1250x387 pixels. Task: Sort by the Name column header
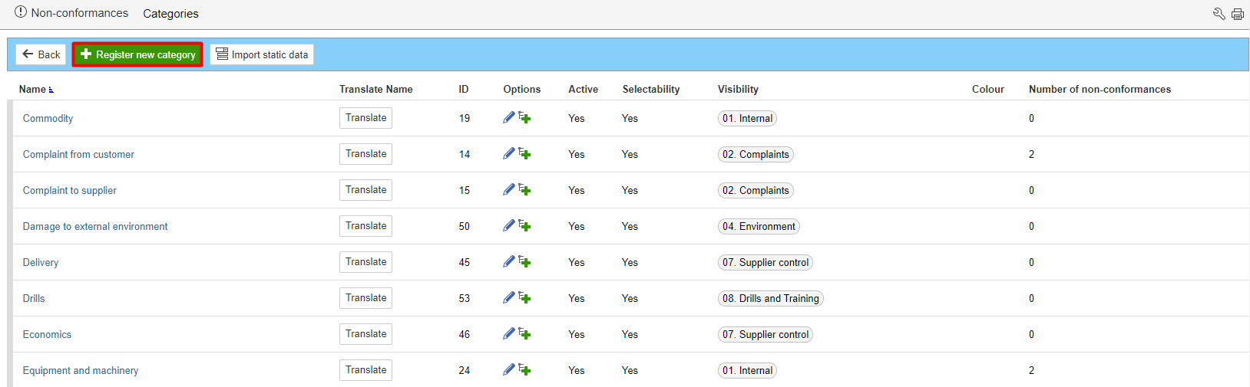pos(32,89)
